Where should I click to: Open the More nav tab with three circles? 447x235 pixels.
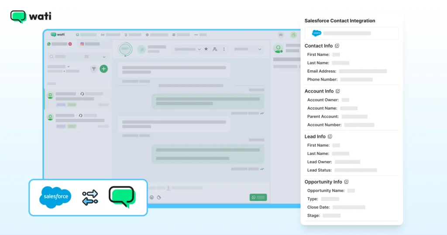pyautogui.click(x=200, y=35)
